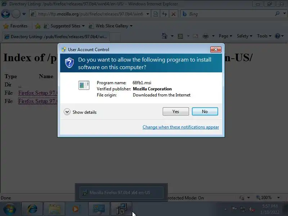Viewport: 288px width, 216px height.
Task: Click Yes in User Account Control dialog
Action: (x=176, y=112)
